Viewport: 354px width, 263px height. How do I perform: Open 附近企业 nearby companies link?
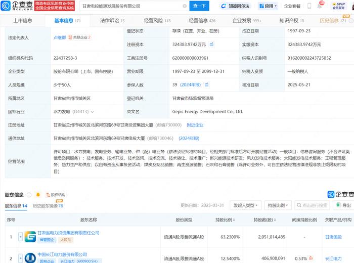[195, 125]
